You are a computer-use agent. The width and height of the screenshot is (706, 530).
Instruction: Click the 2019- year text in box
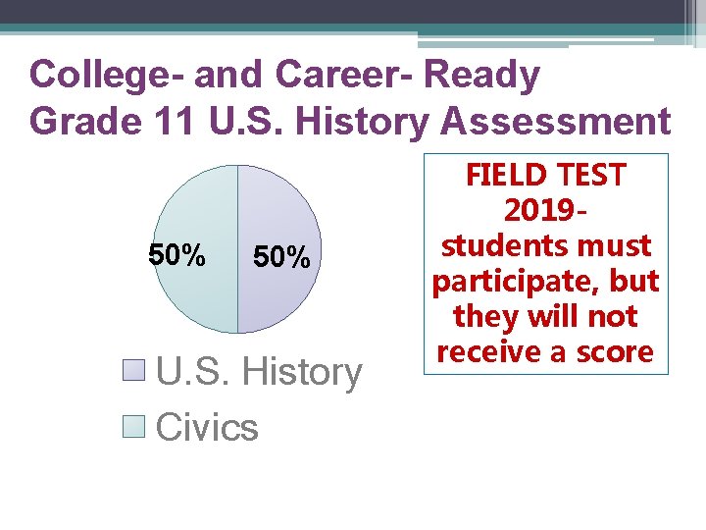(x=545, y=210)
